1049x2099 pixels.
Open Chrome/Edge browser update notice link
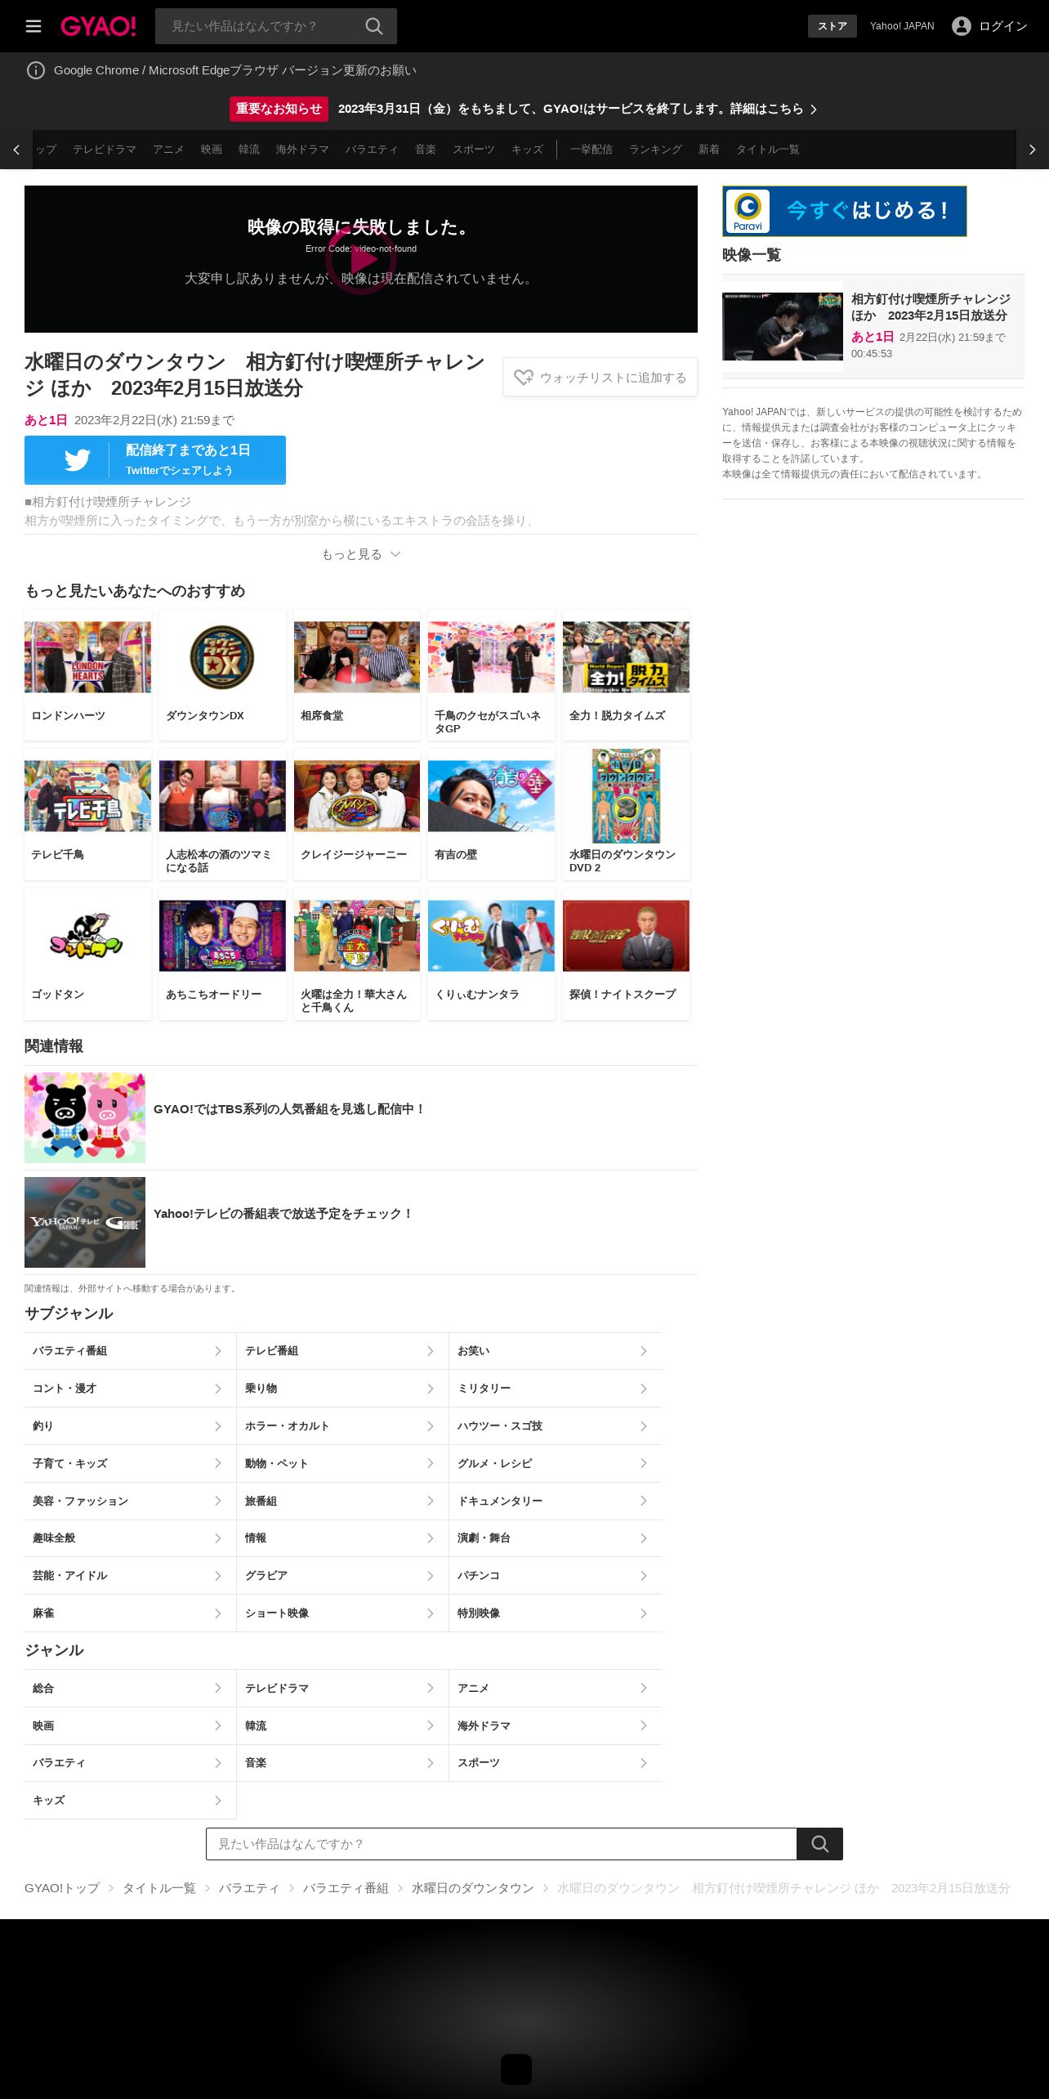pos(235,70)
